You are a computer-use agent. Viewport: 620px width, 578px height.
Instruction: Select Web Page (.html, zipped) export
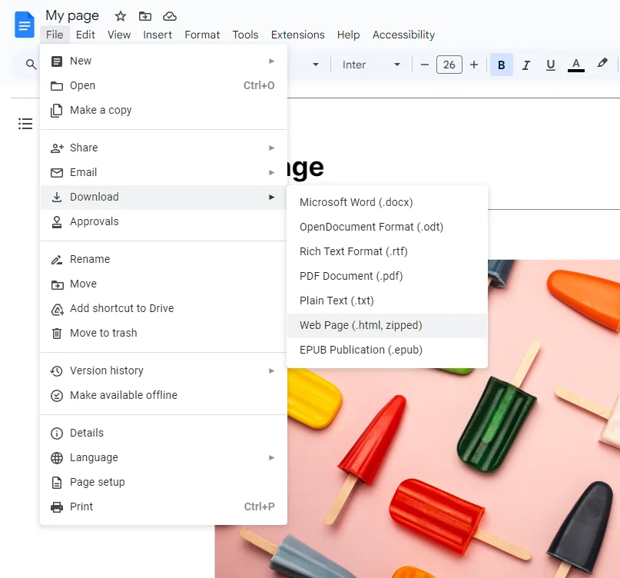tap(361, 325)
